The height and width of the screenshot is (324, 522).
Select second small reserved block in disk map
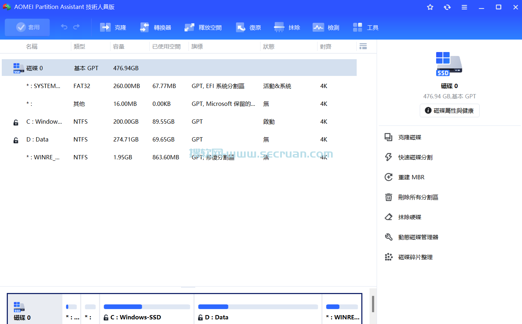pyautogui.click(x=91, y=309)
